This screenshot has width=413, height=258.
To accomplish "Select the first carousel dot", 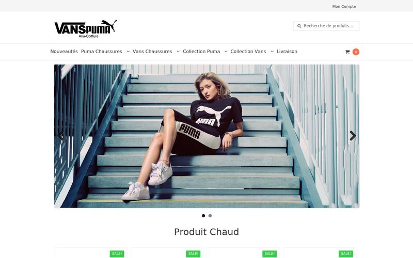I will coord(203,216).
